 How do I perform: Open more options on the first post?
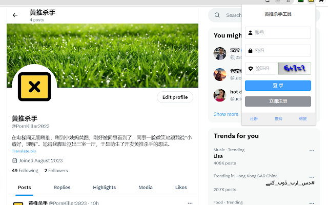click(190, 203)
